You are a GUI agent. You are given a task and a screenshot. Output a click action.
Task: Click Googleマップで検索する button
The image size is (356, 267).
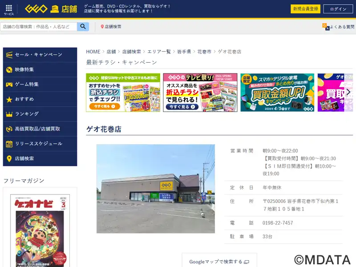coord(219,261)
